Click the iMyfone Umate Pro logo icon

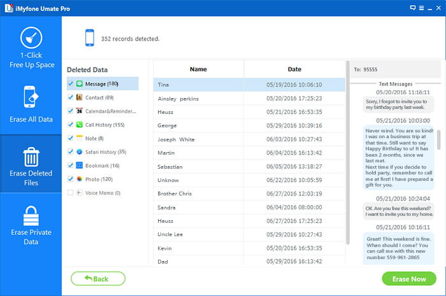pyautogui.click(x=9, y=8)
